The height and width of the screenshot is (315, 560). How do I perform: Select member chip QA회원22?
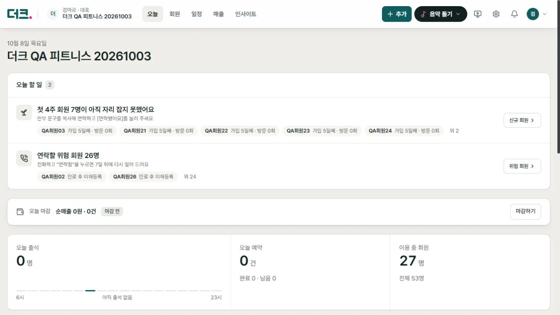pos(240,131)
